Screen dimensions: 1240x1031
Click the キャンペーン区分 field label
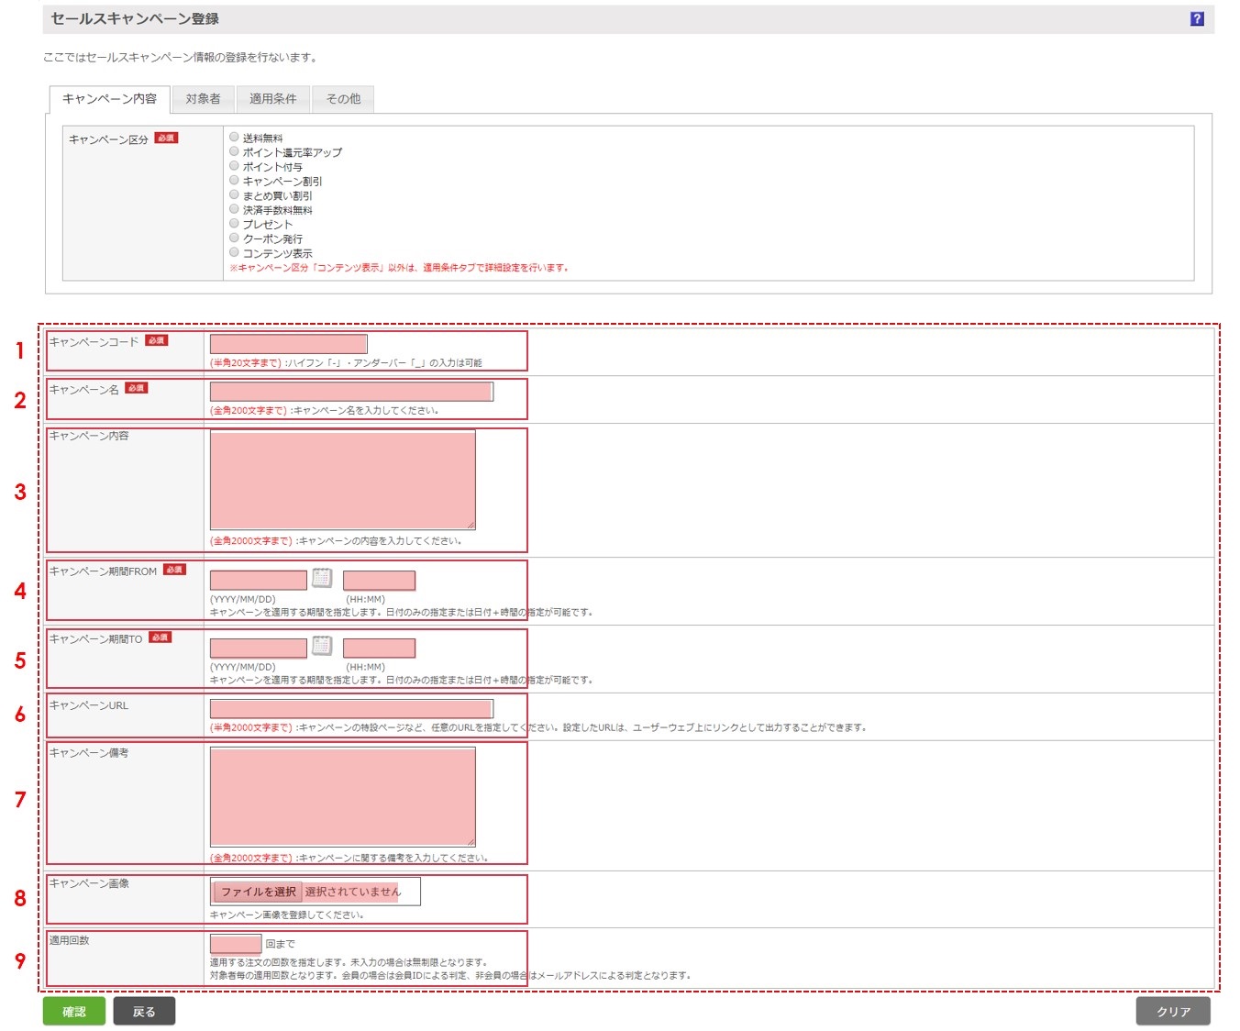point(108,139)
